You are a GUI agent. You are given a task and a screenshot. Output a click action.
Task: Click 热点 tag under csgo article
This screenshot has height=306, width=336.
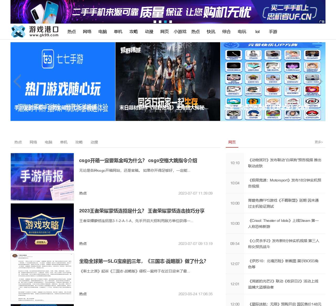pos(83,193)
